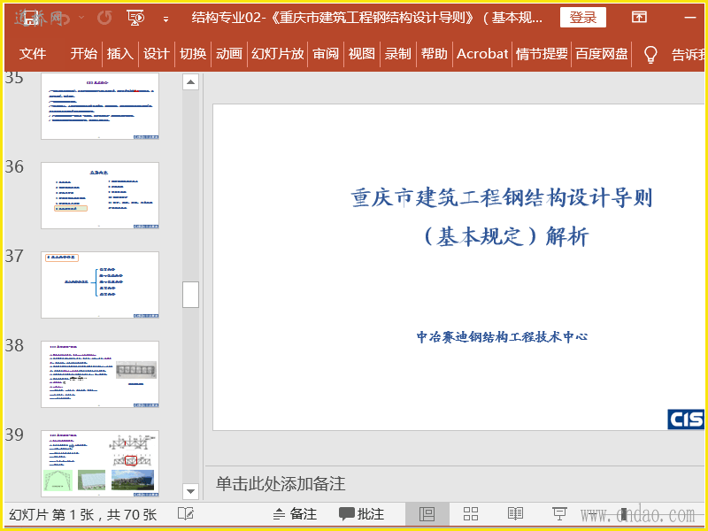Toggle the 备注 notes pane

[x=295, y=514]
